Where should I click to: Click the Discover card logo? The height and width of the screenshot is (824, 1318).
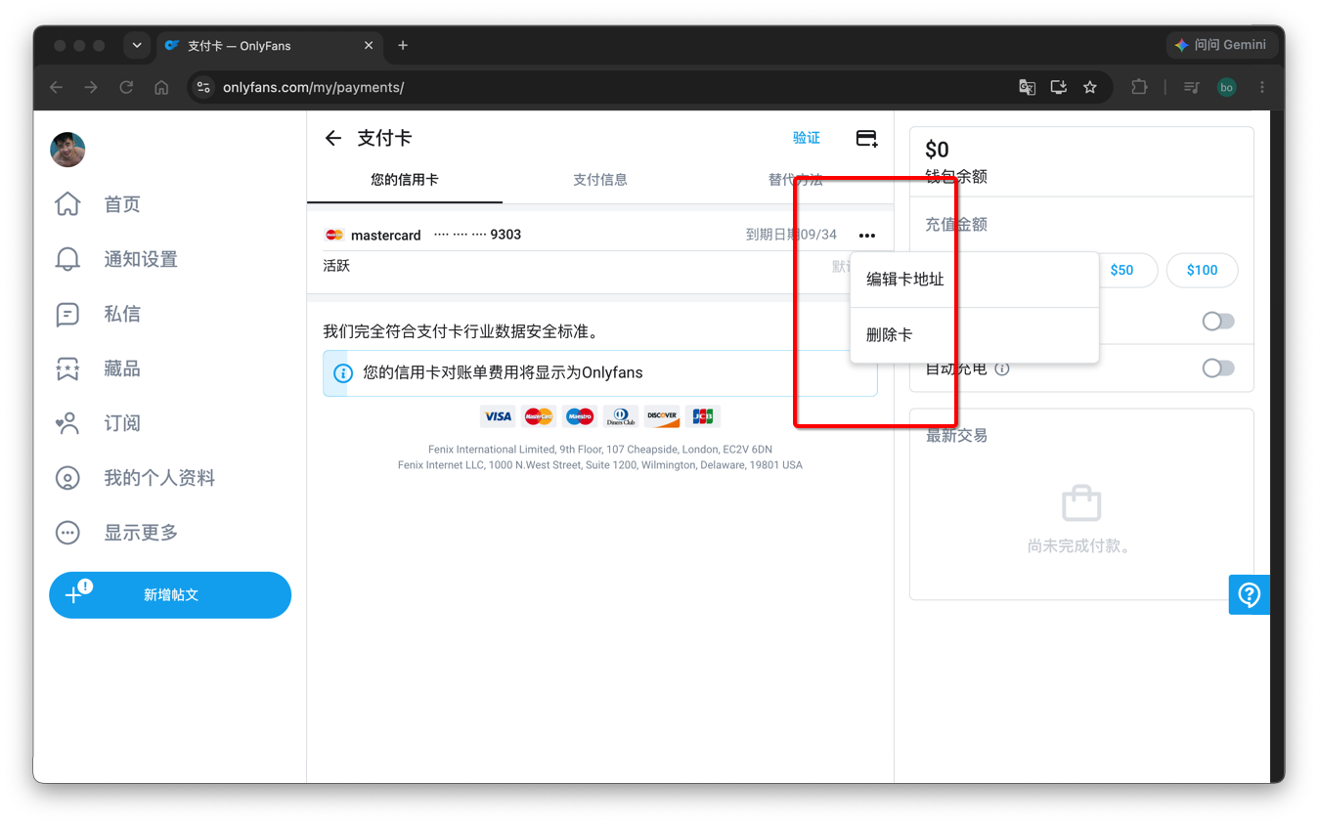[662, 416]
